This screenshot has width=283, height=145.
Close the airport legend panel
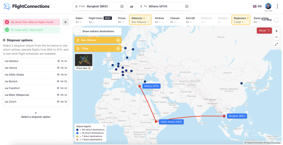point(104,126)
